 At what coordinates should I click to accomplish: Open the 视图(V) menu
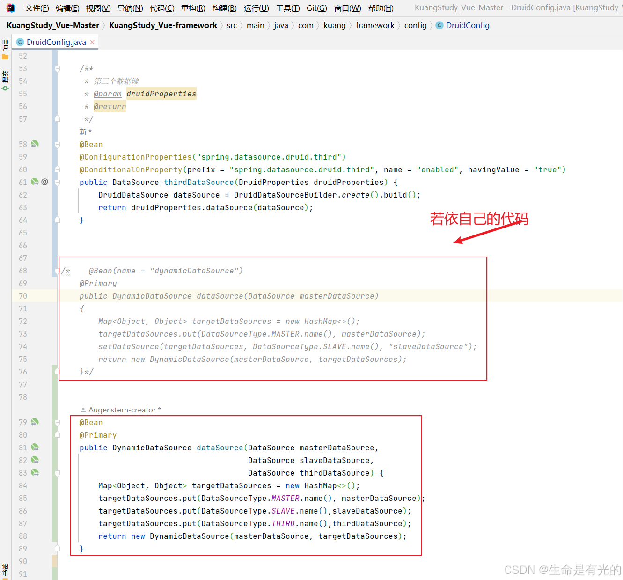[98, 8]
